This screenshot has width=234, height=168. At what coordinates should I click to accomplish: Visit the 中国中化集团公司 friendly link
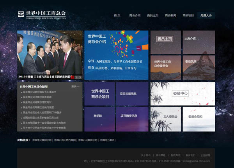tap(42, 140)
